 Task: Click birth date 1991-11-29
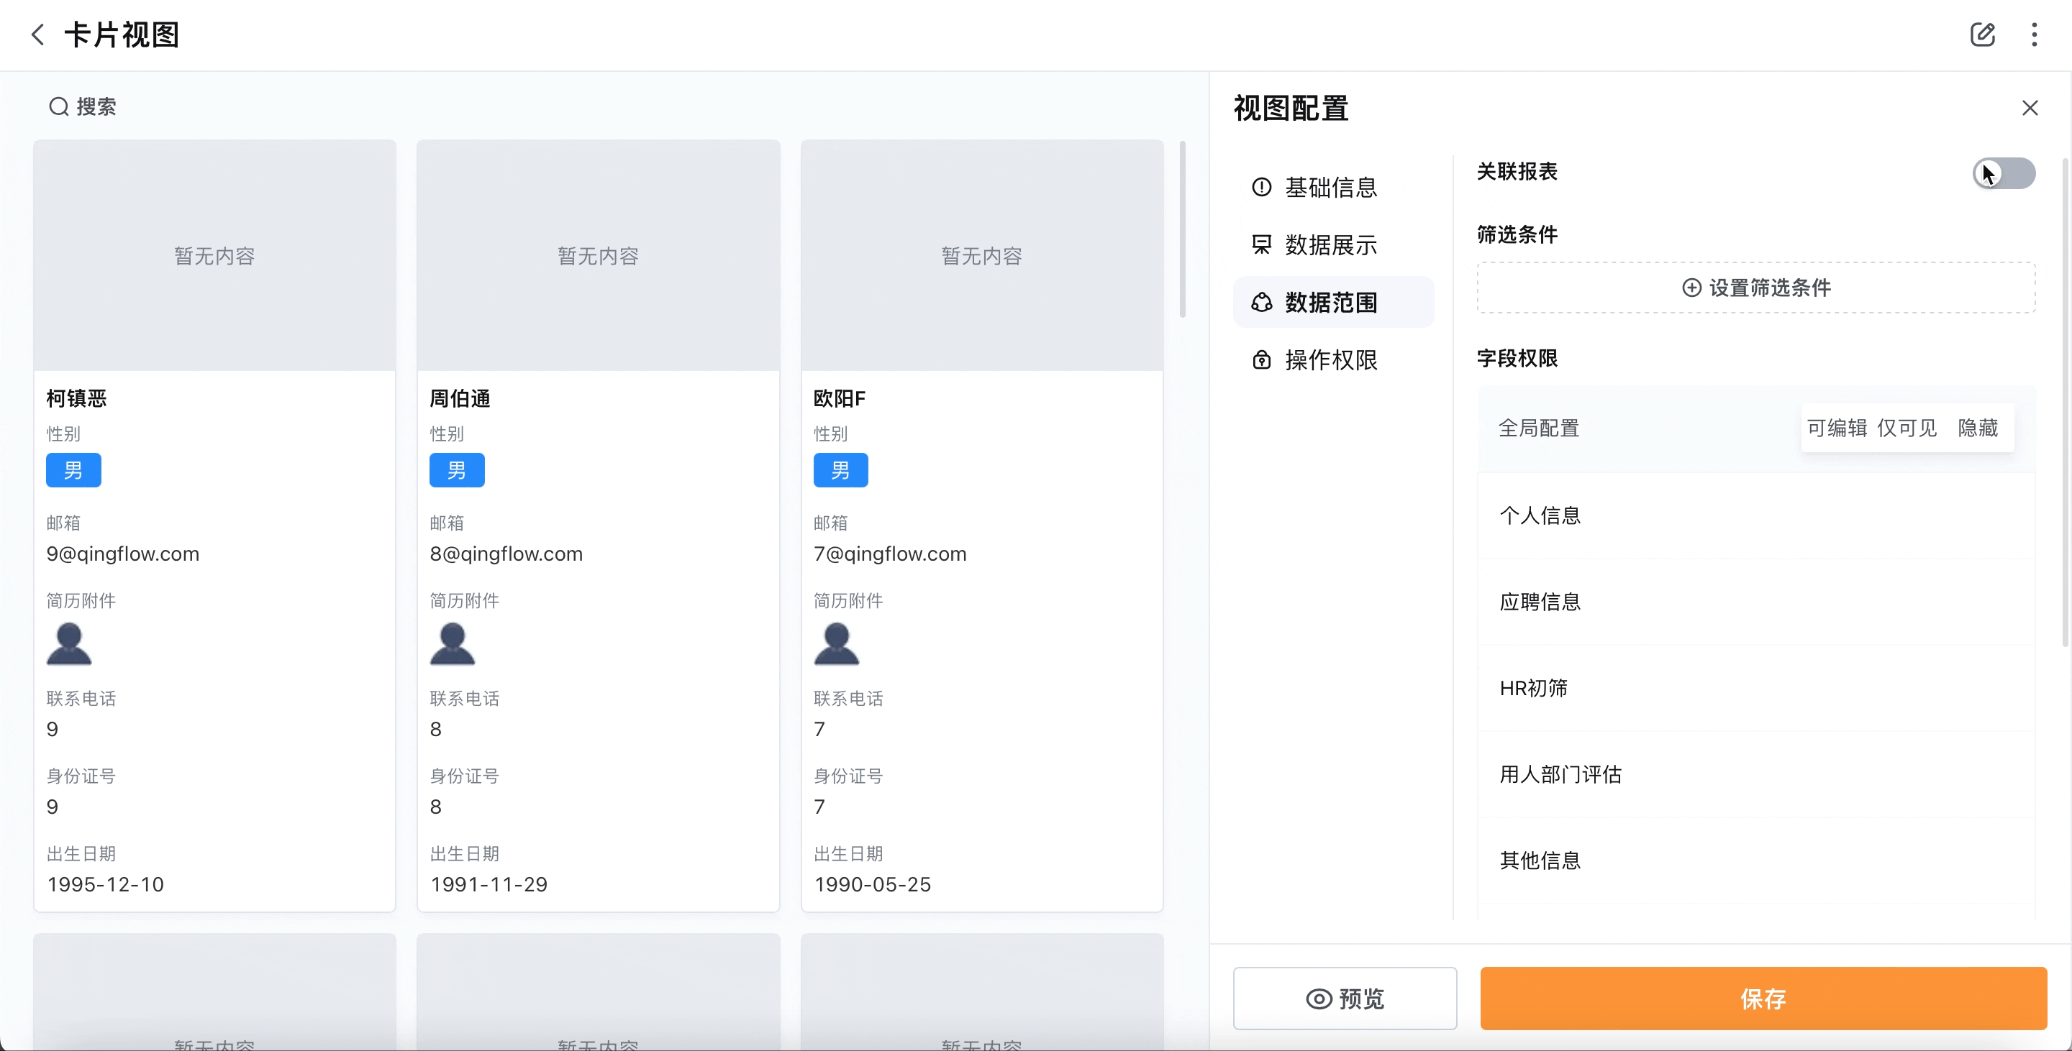pos(489,884)
